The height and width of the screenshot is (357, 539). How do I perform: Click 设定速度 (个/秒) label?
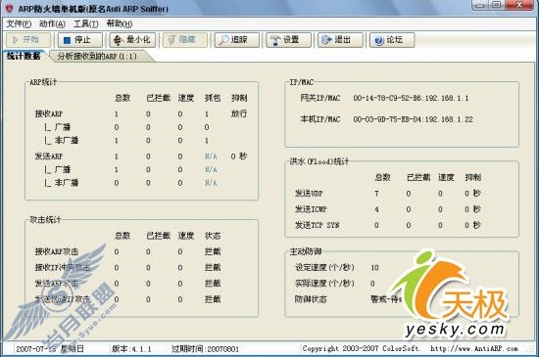point(324,267)
